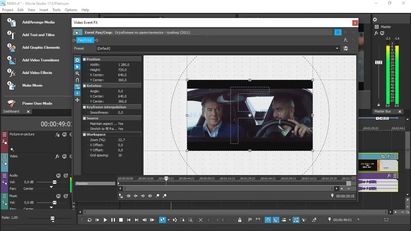Open track FX on the Video track
This screenshot has height=231, width=411.
coord(57,156)
